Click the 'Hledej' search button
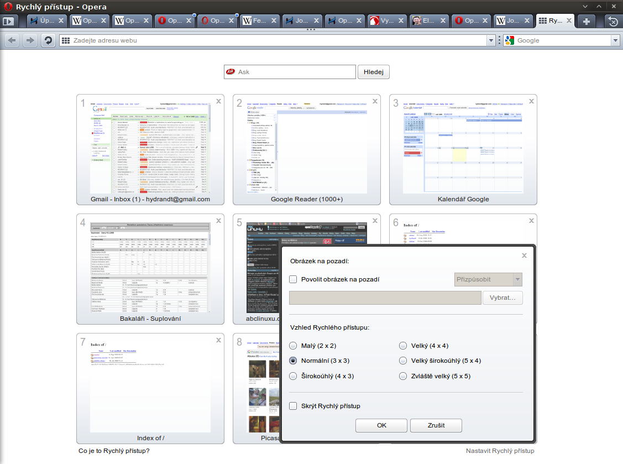 tap(374, 72)
